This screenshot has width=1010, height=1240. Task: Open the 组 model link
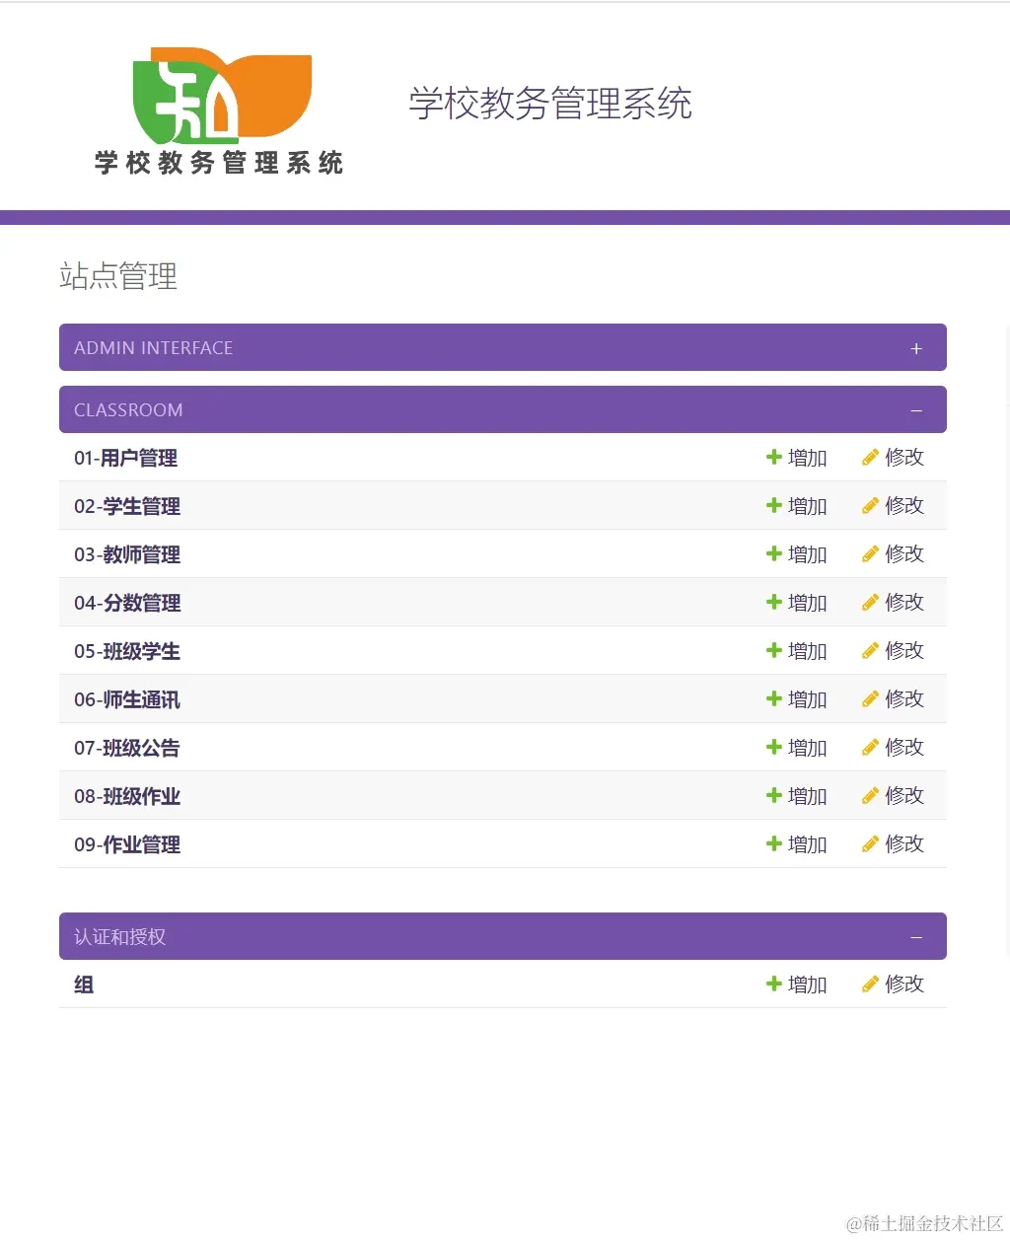84,985
